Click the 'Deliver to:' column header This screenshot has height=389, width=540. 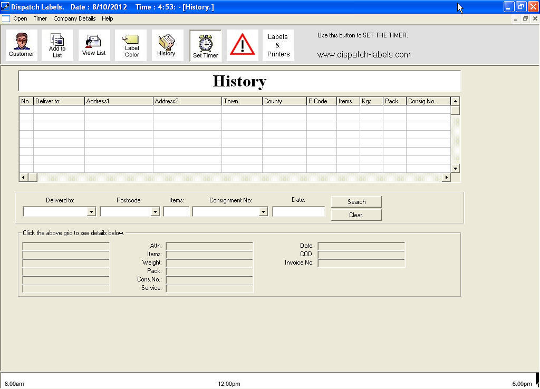click(59, 101)
